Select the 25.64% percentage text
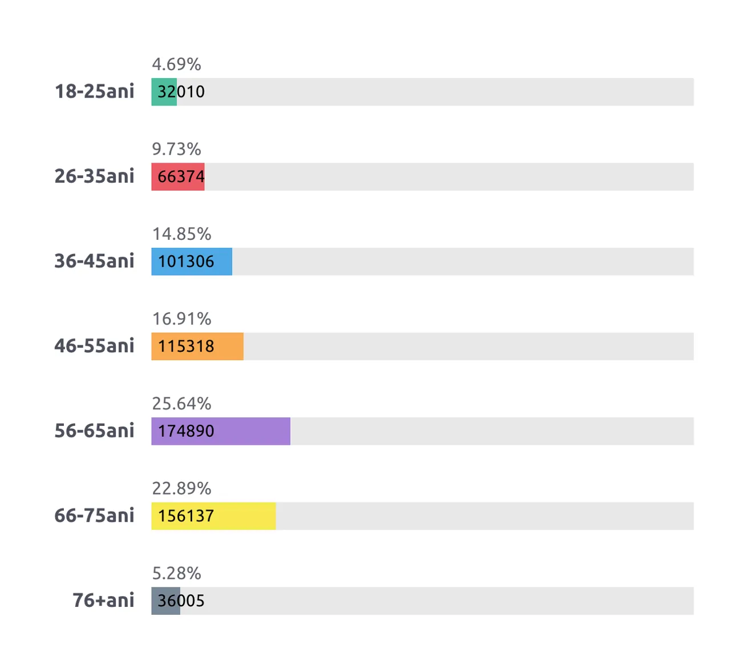The height and width of the screenshot is (664, 730). pos(181,404)
